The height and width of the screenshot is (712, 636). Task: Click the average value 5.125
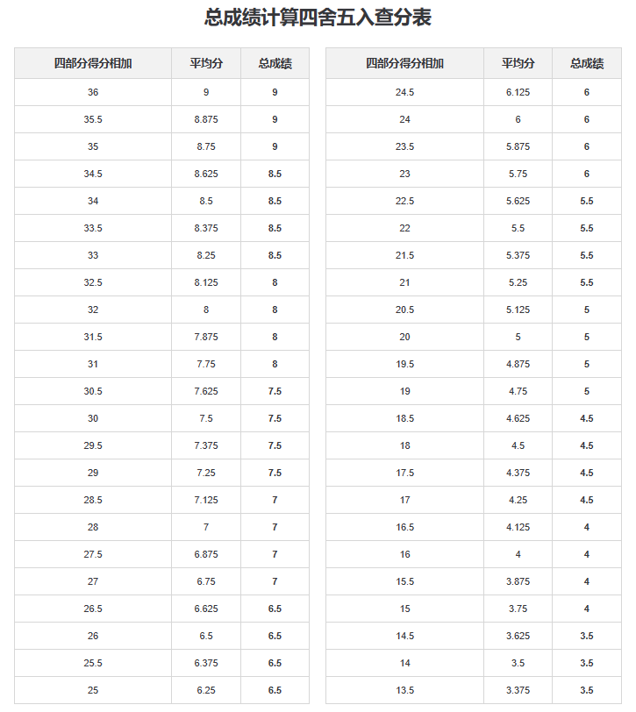(518, 310)
